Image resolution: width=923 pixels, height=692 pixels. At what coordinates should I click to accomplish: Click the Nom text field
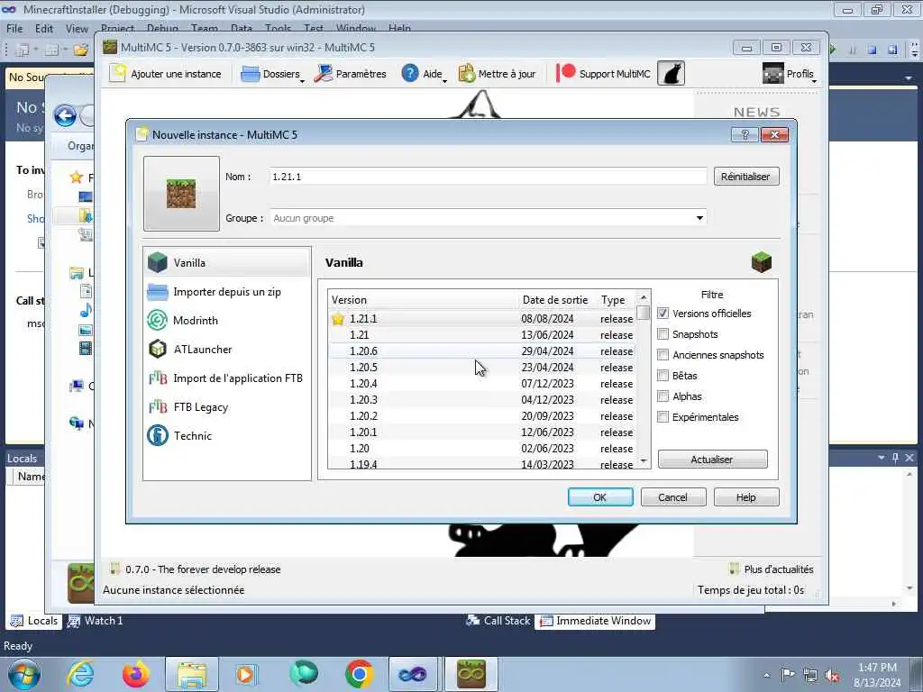(x=488, y=177)
